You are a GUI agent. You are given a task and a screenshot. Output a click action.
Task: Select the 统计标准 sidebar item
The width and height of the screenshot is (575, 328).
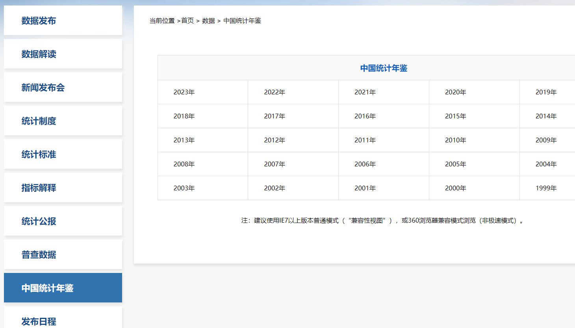point(39,155)
